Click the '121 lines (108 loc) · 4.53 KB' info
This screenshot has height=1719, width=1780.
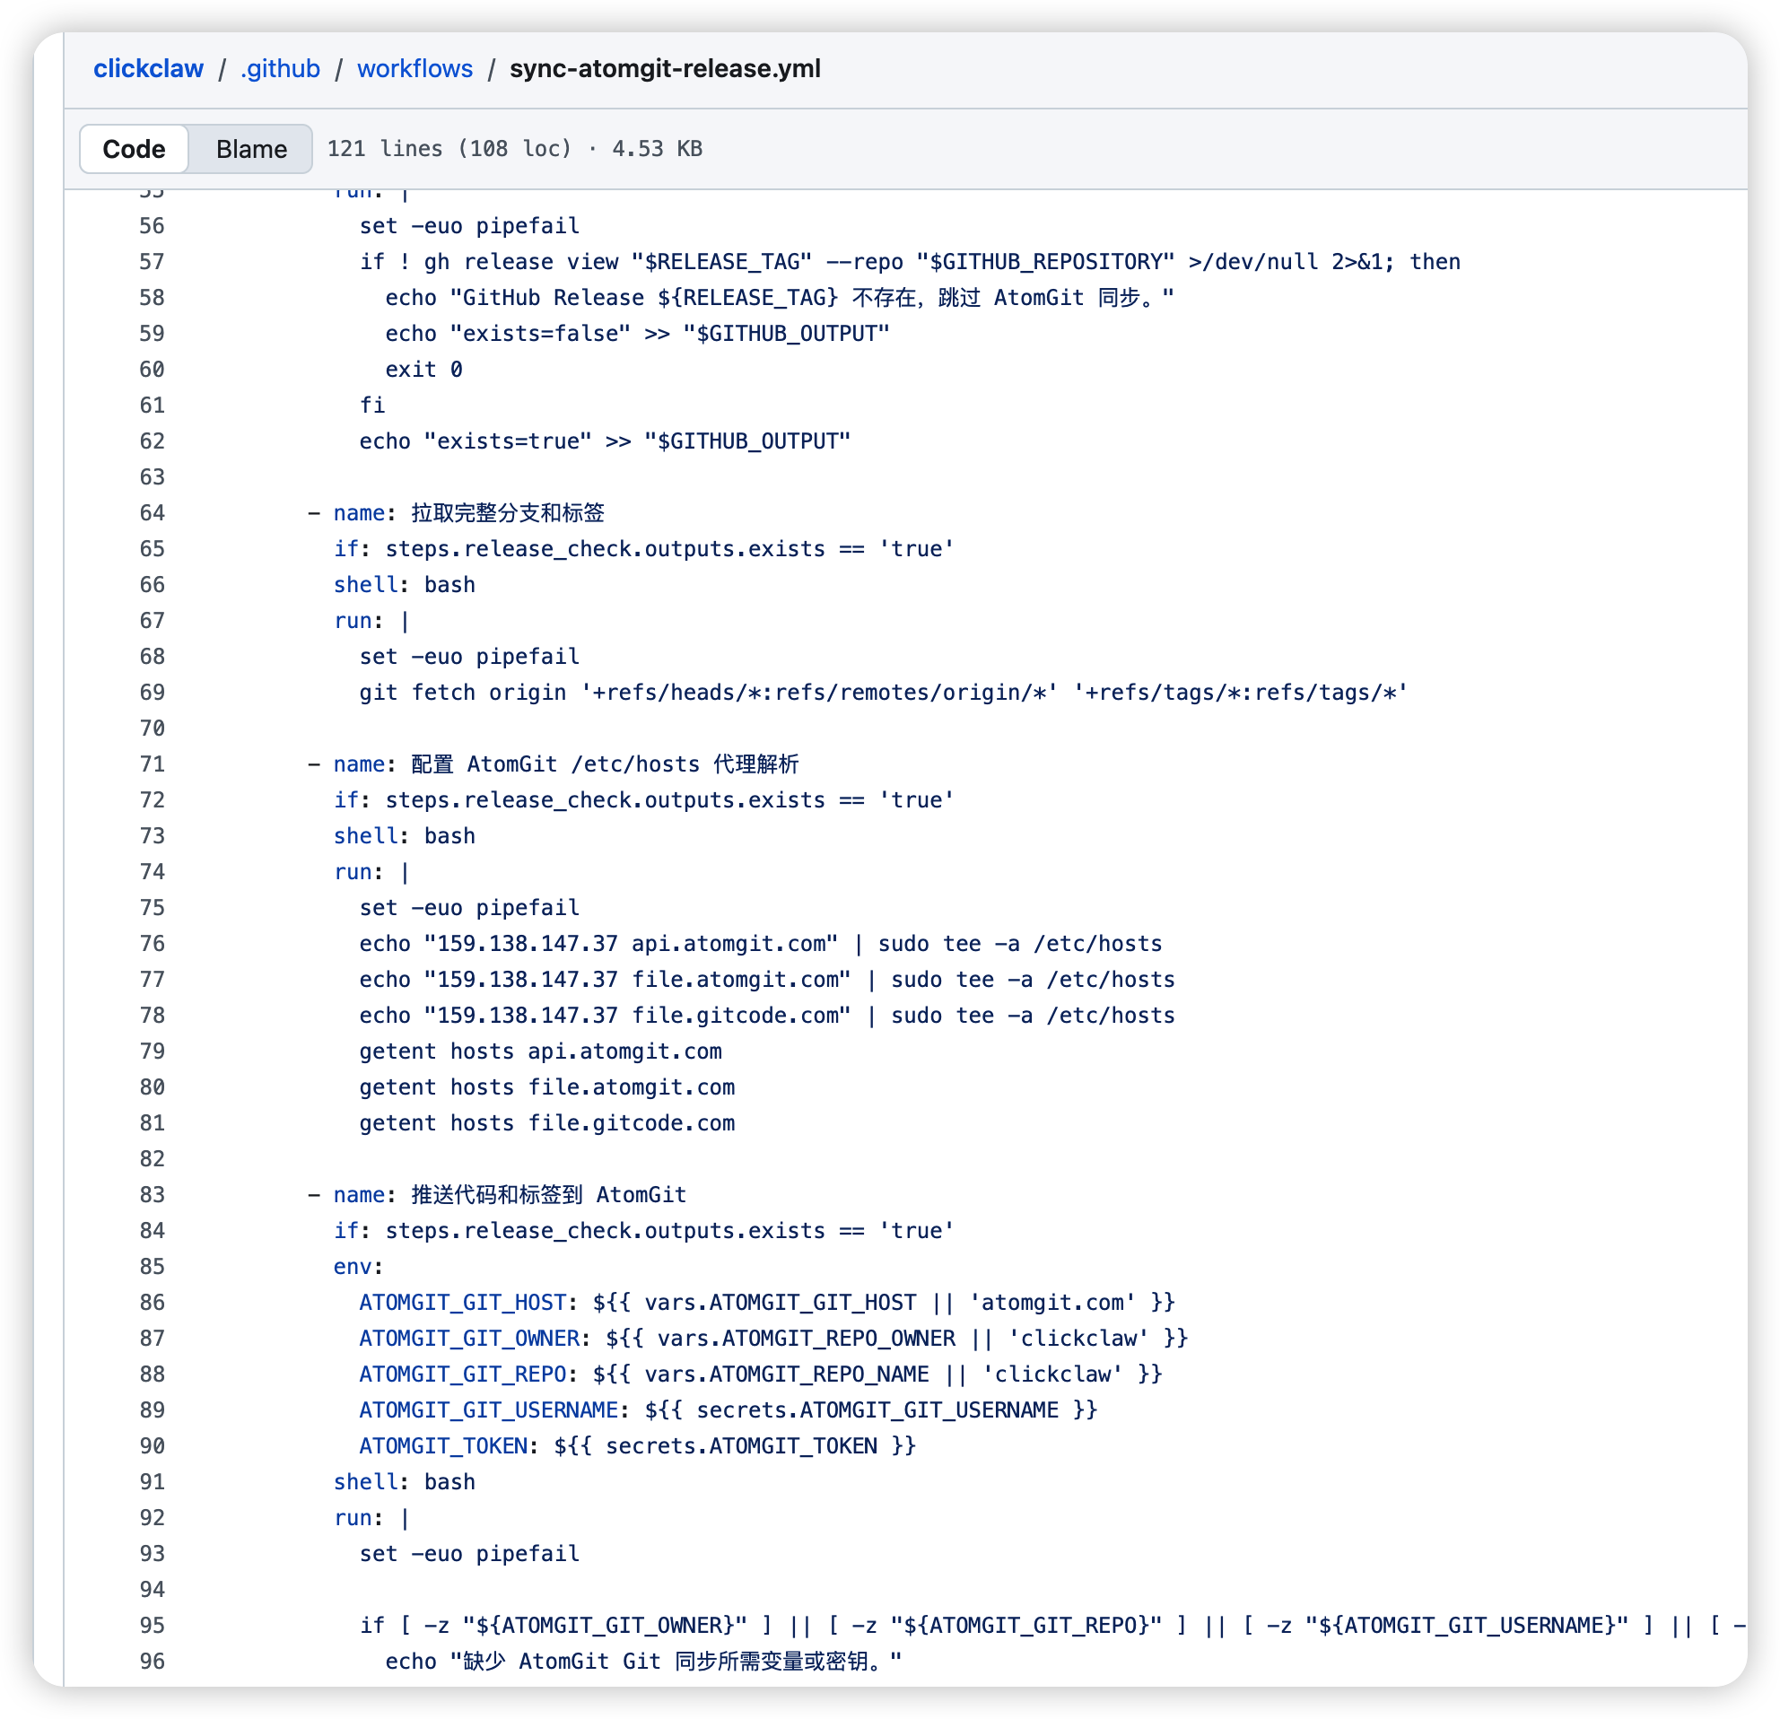(515, 149)
